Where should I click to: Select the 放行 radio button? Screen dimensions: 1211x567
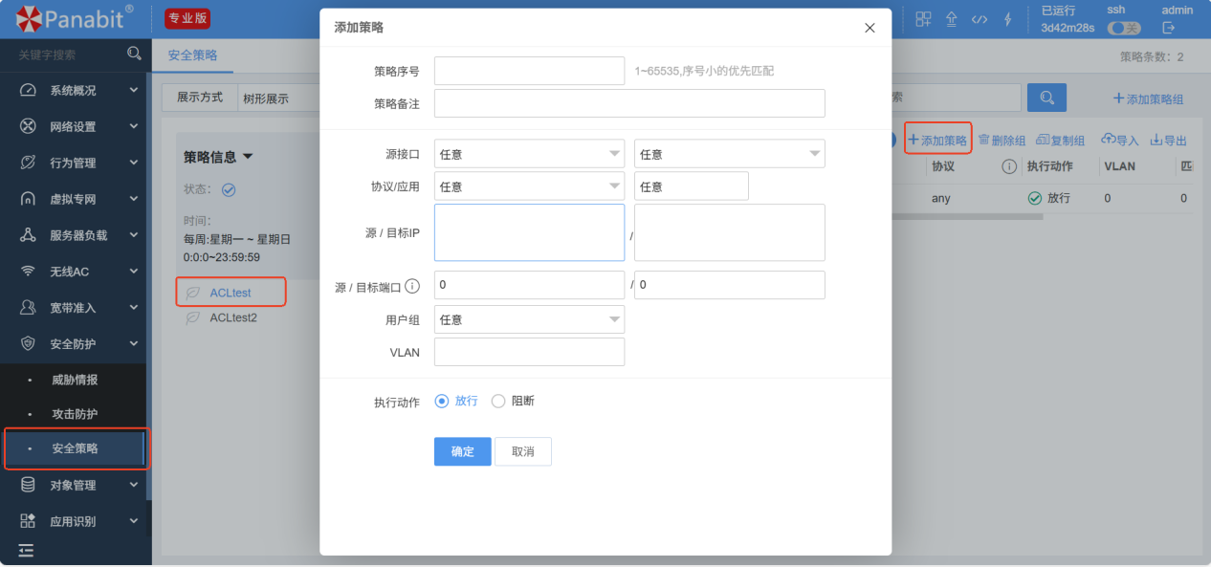[442, 402]
